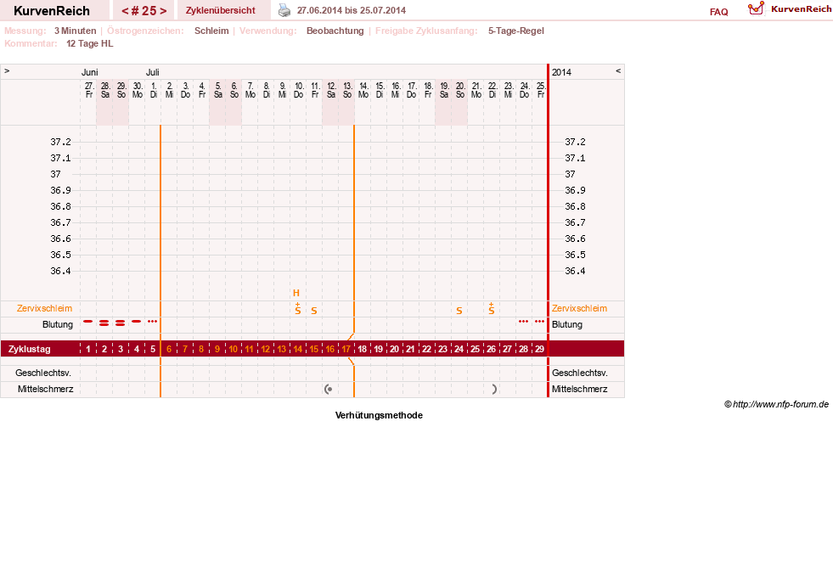The image size is (833, 584).
Task: Click the right-hand Zervixschleim row label
Action: pyautogui.click(x=579, y=308)
